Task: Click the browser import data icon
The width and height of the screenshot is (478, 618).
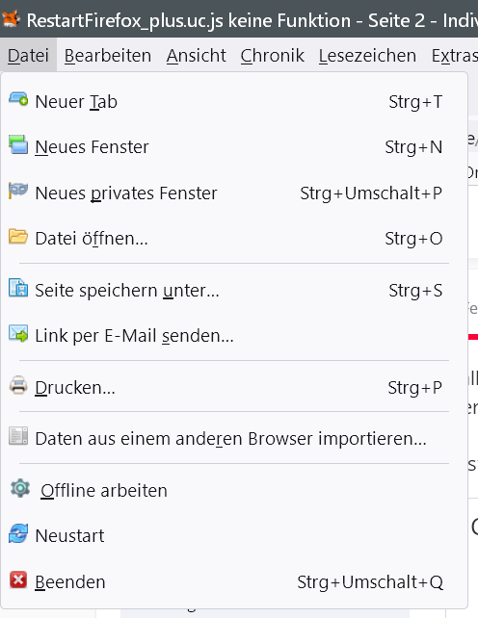Action: coord(18,436)
